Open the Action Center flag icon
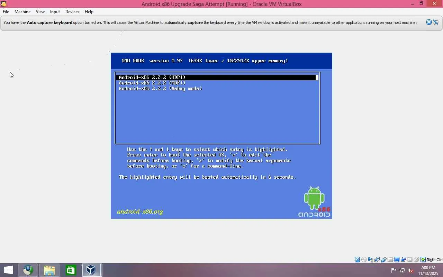This screenshot has width=443, height=277. 394,270
